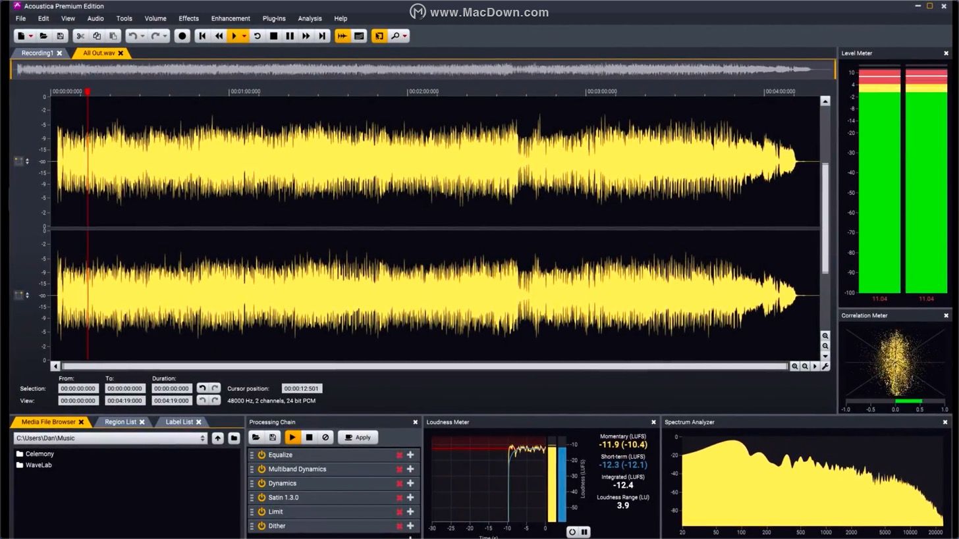
Task: Rewind playback in transport toolbar
Action: click(x=219, y=36)
